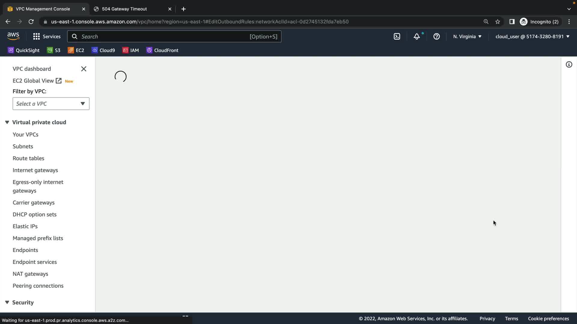The height and width of the screenshot is (324, 577).
Task: Open the Services grid menu
Action: coord(47,37)
